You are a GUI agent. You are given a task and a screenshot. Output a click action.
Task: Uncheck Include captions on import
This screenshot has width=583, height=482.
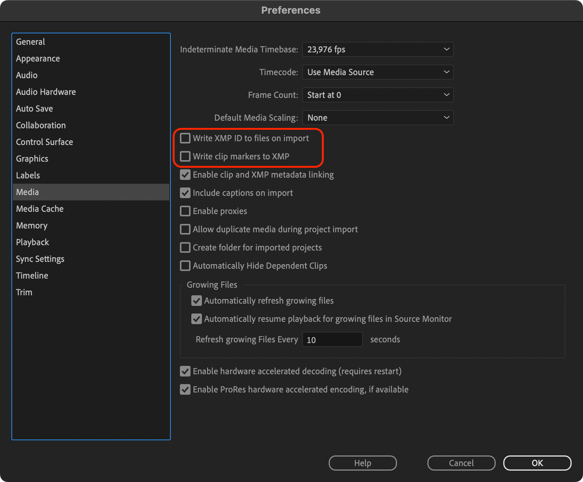pyautogui.click(x=185, y=193)
